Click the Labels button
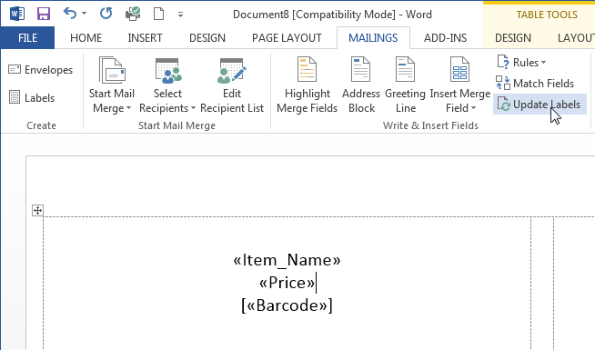The height and width of the screenshot is (350, 595). click(32, 98)
